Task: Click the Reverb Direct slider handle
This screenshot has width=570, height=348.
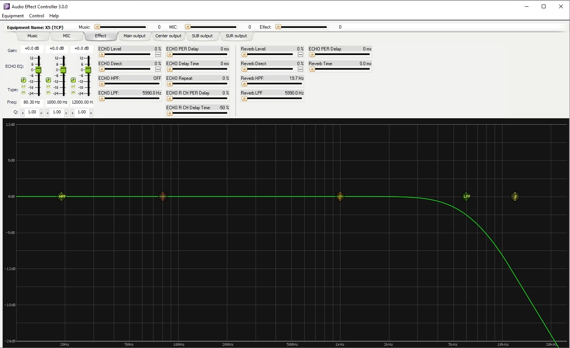Action: click(244, 69)
